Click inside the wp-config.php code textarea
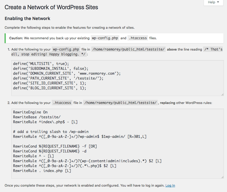Image resolution: width=227 pixels, height=192 pixels. pyautogui.click(x=117, y=78)
